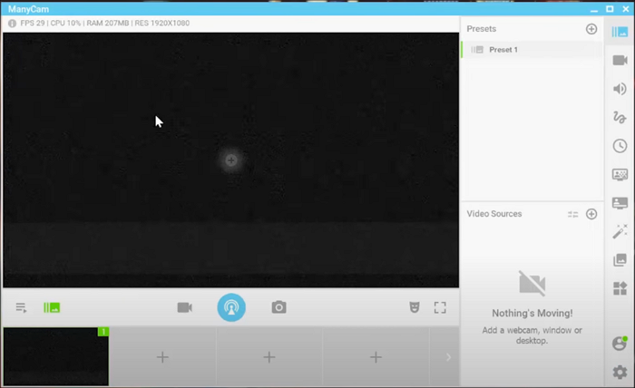Open the Settings gear icon

(620, 372)
